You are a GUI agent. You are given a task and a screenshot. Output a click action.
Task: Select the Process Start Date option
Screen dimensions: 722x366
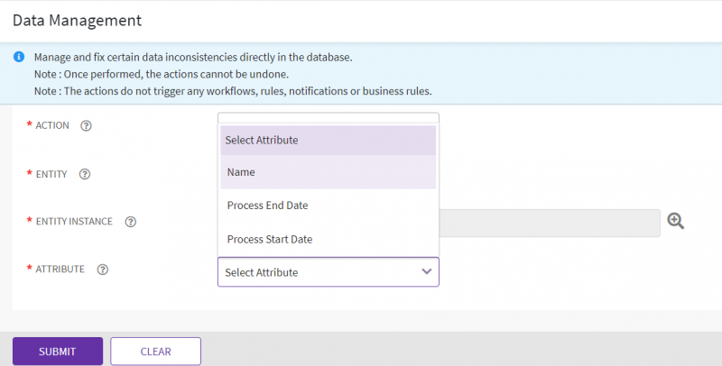(x=329, y=239)
